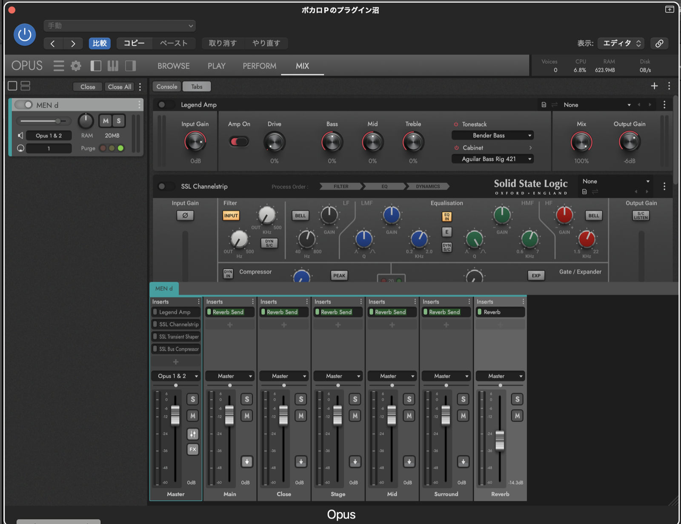Adjust the Master channel fader

click(x=175, y=416)
